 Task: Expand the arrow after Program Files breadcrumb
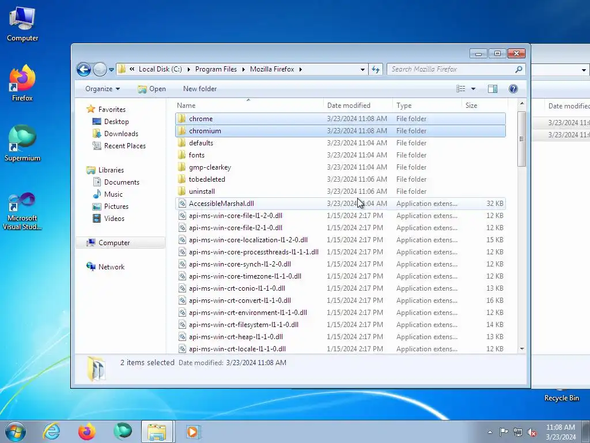[x=244, y=69]
